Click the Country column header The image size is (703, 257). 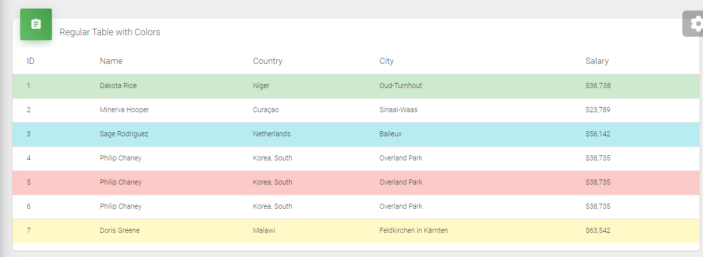click(x=268, y=61)
